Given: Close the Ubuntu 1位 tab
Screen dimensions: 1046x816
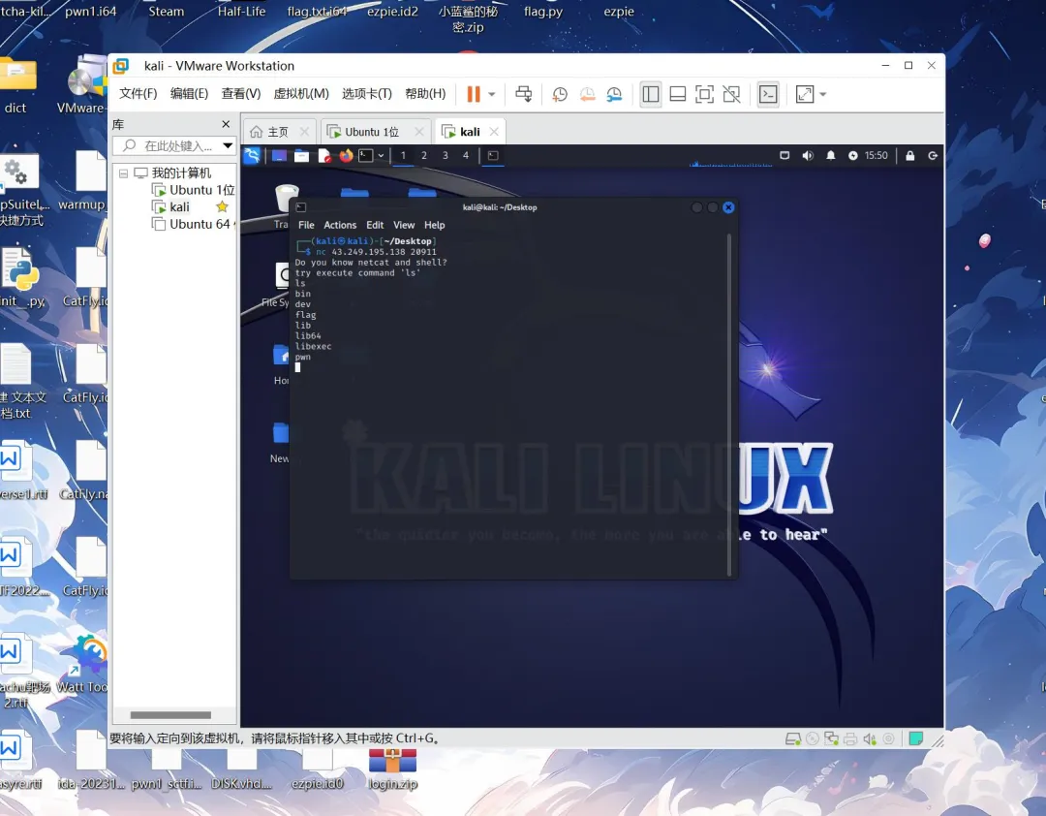Looking at the screenshot, I should point(419,132).
